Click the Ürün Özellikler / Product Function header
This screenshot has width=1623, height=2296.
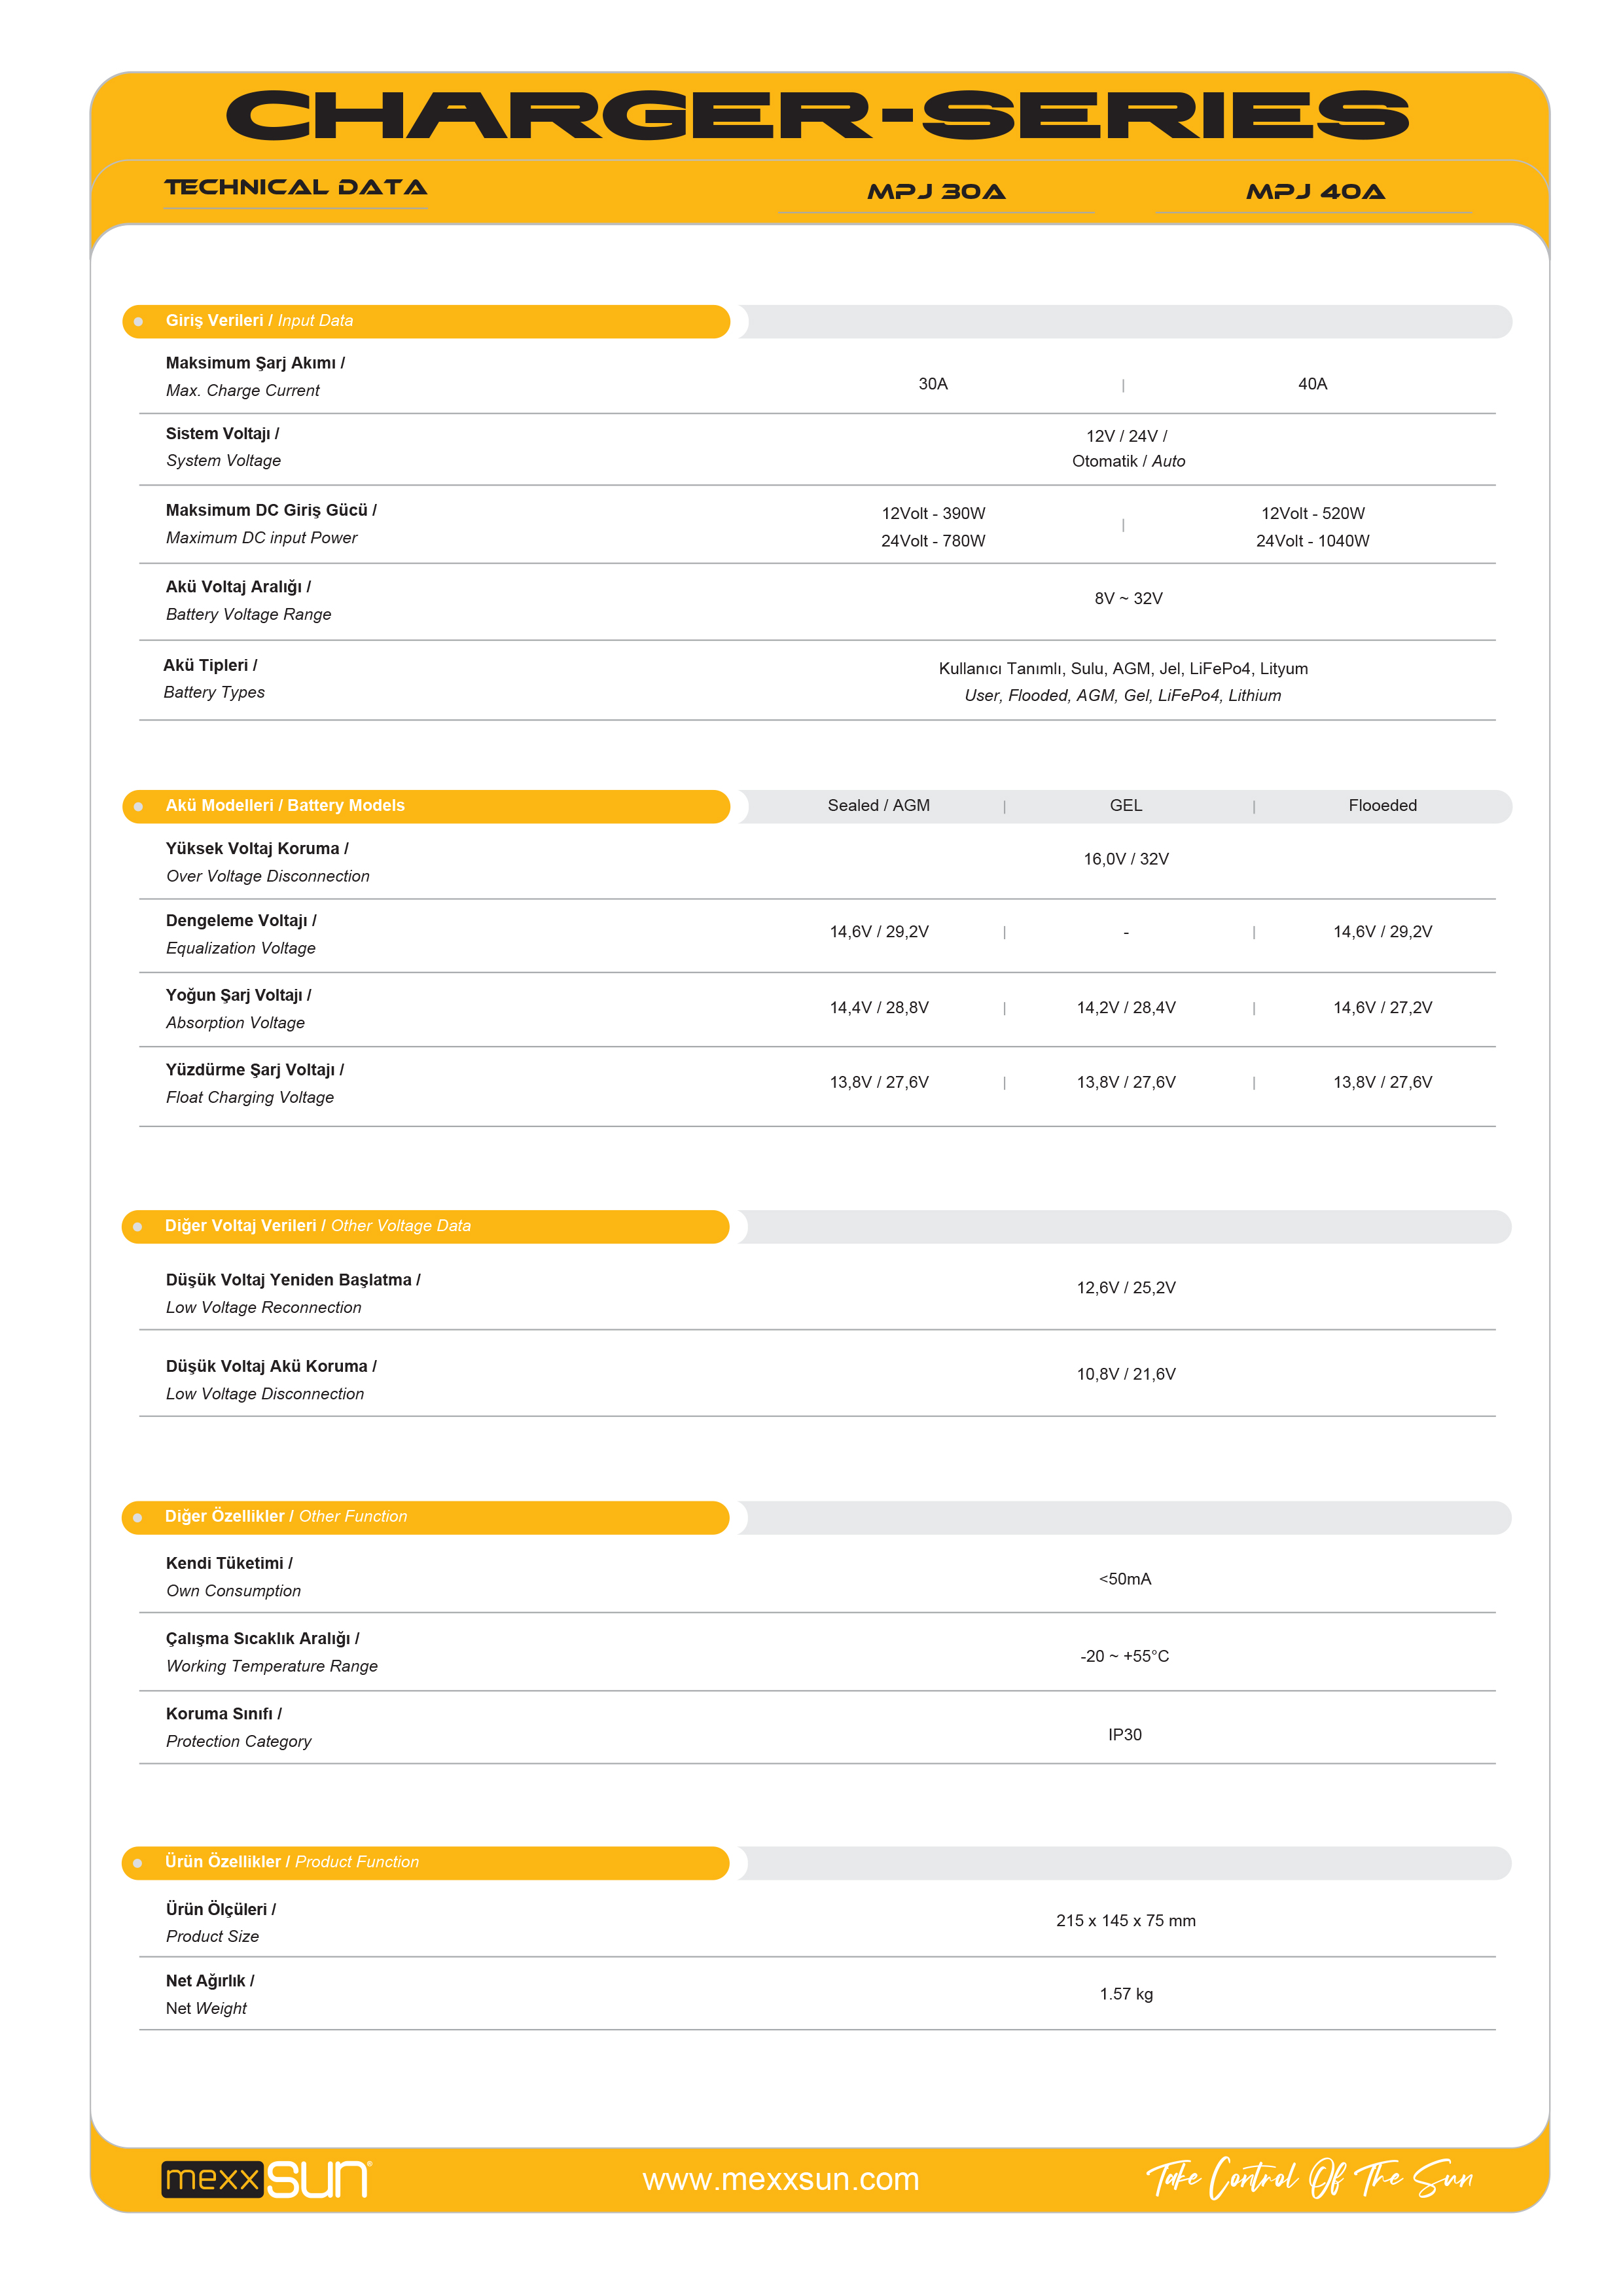coord(292,1862)
